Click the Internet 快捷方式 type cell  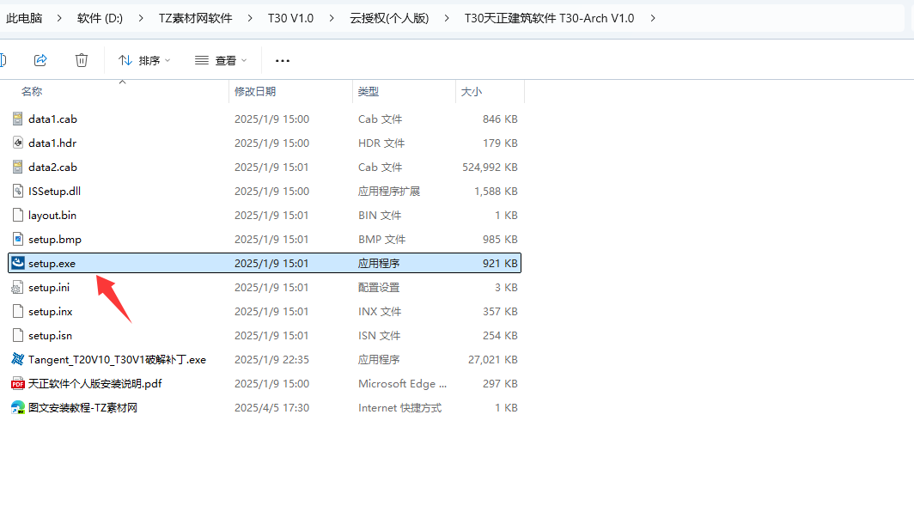pyautogui.click(x=400, y=407)
